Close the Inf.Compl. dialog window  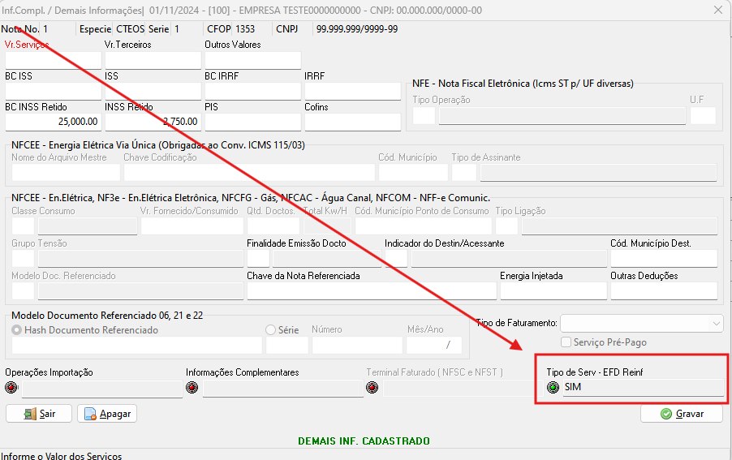click(717, 11)
